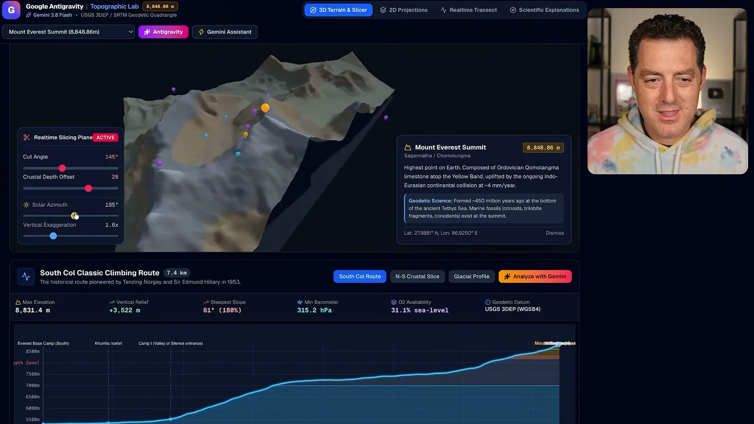Open the 2D Projections tab
The height and width of the screenshot is (424, 754).
404,10
